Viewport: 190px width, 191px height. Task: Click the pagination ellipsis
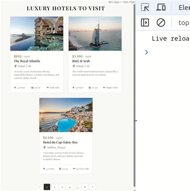[x=77, y=187]
